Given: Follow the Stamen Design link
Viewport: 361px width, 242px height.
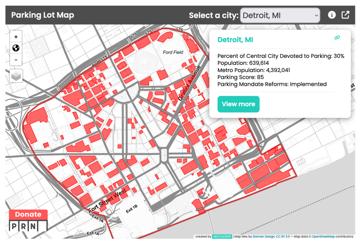Looking at the screenshot, I should [263, 237].
